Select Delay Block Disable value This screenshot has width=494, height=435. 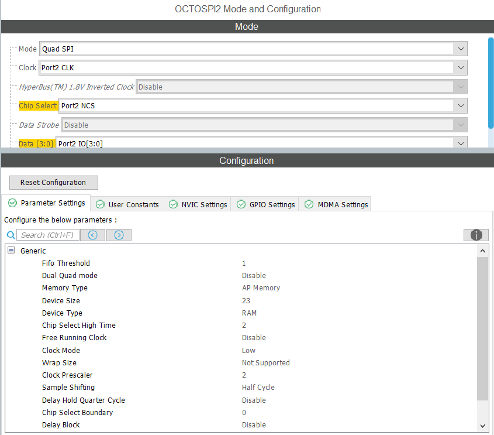(x=254, y=425)
